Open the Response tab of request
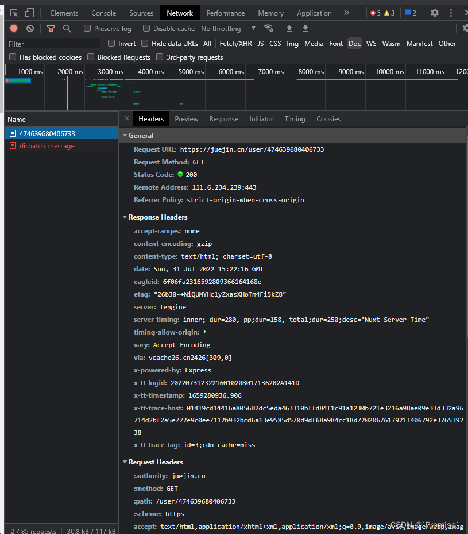468x534 pixels. (224, 119)
